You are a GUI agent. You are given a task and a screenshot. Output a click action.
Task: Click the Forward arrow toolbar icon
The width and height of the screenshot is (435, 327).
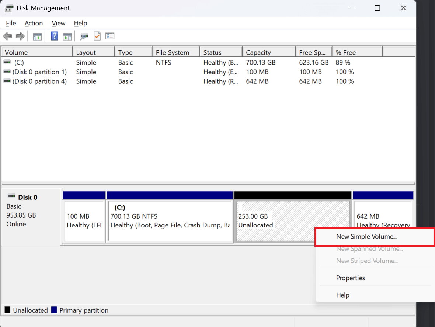click(20, 36)
